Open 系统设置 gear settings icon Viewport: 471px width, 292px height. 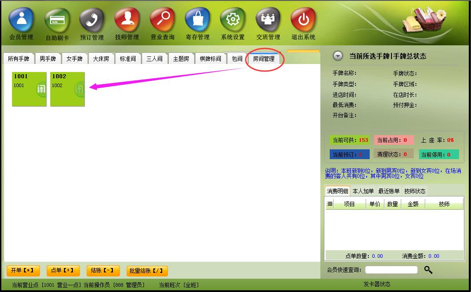(232, 20)
